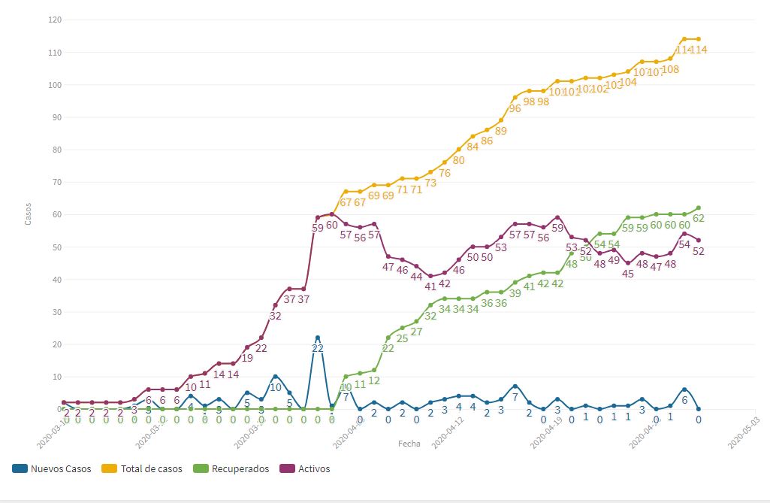Click the Fecha x-axis title

409,444
